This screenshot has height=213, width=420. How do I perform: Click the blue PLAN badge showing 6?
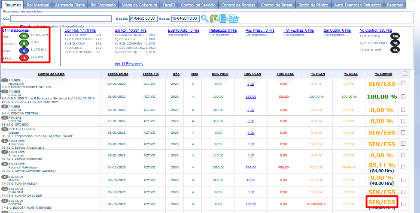[x=24, y=51]
